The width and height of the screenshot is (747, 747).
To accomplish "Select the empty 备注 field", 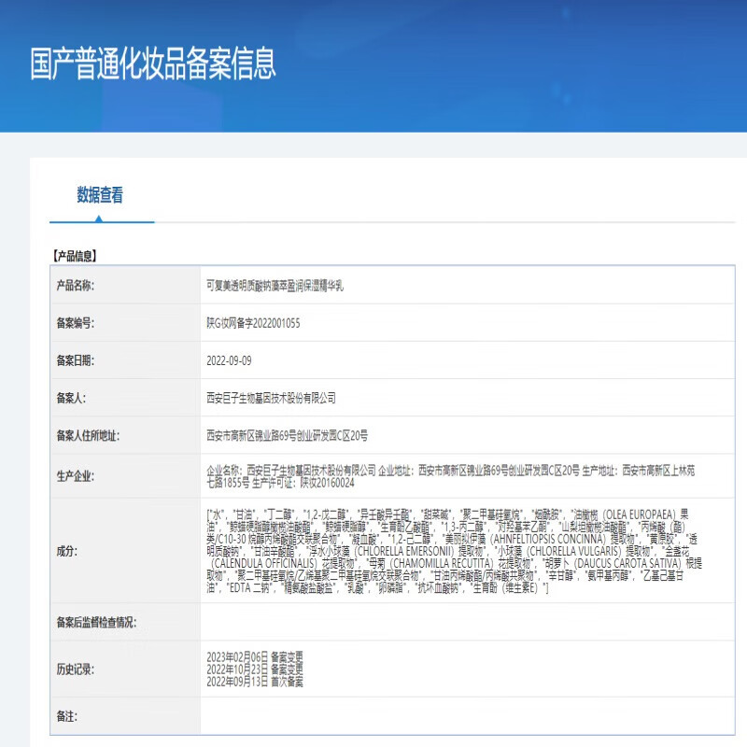I will 420,720.
